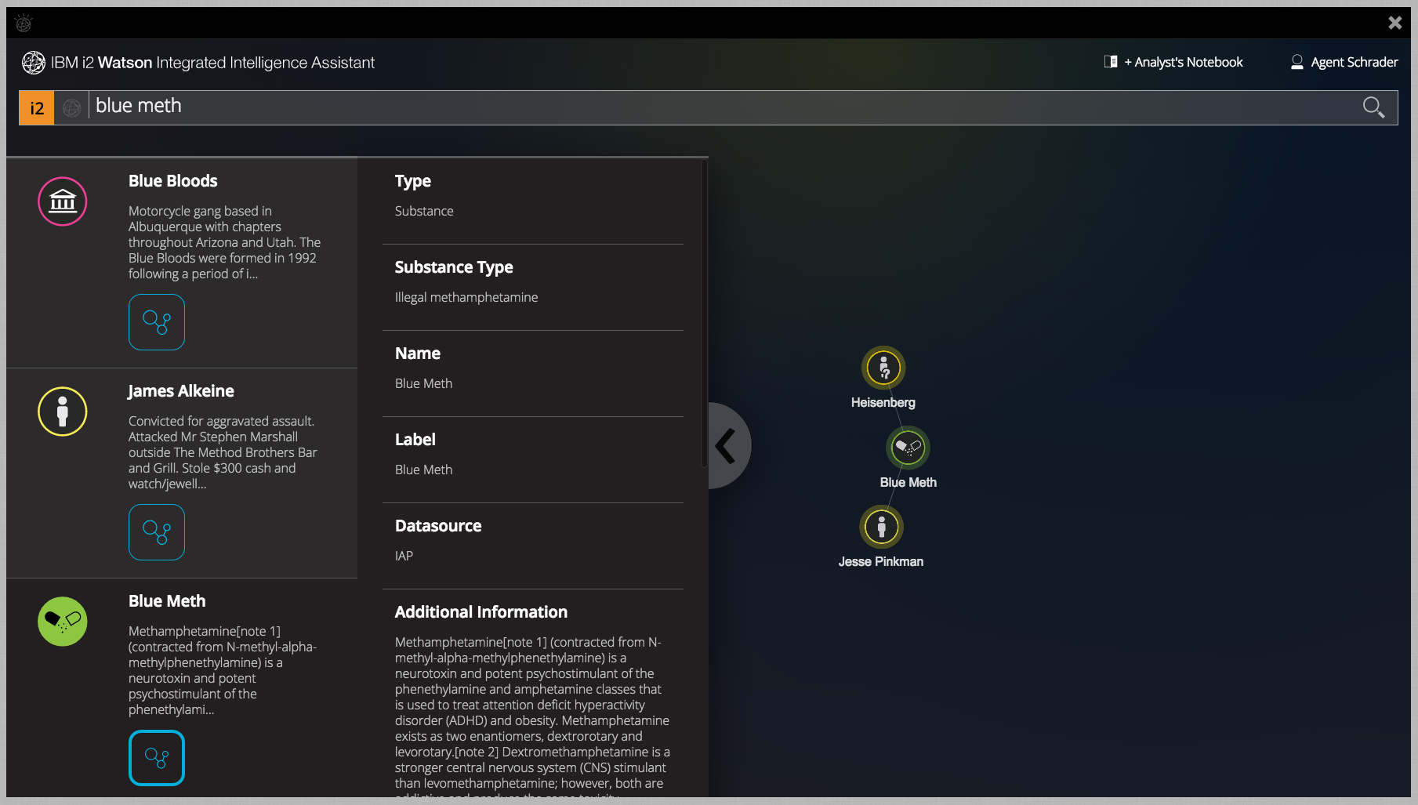Viewport: 1418px width, 805px height.
Task: Close the window with the X button
Action: pyautogui.click(x=1394, y=23)
